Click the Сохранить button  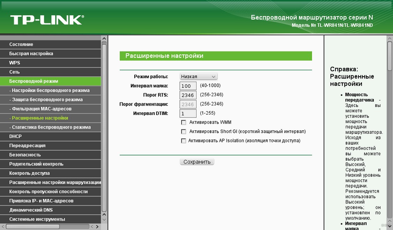pos(197,162)
